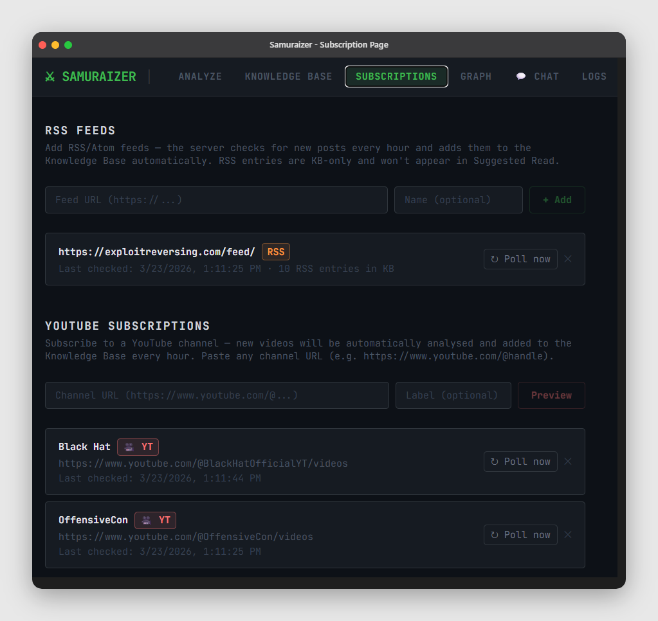Click the YT badge beside Black Hat
The height and width of the screenshot is (621, 658).
138,447
